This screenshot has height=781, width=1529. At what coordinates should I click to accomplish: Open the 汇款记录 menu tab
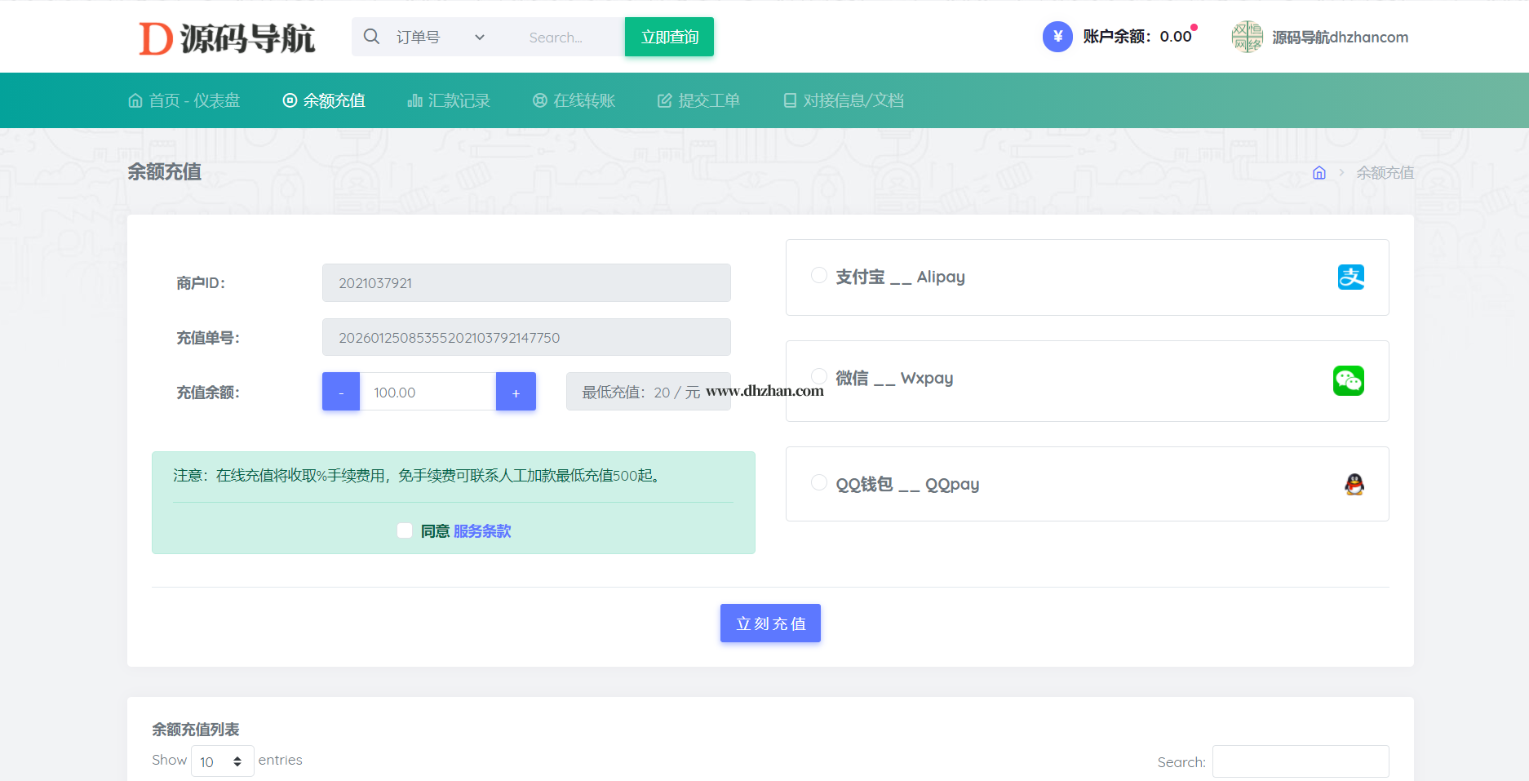pyautogui.click(x=449, y=100)
